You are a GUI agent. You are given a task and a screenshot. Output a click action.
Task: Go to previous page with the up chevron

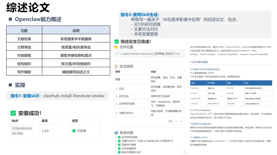pyautogui.click(x=176, y=121)
